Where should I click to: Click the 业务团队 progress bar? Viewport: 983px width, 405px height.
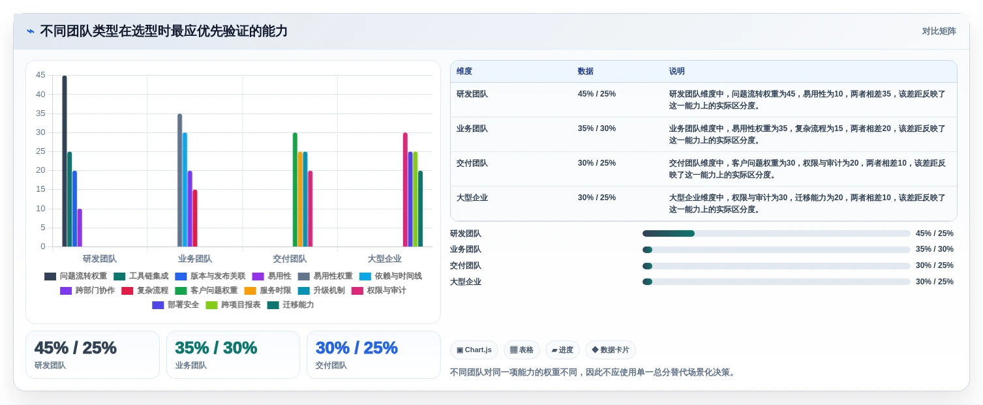pyautogui.click(x=776, y=250)
